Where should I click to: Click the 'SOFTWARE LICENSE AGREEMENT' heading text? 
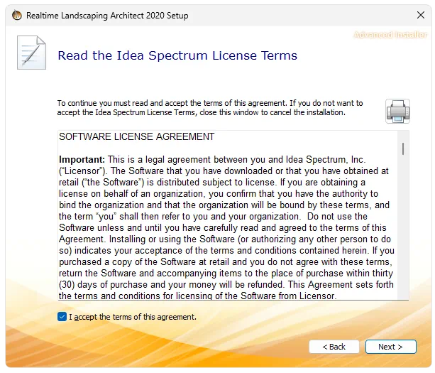coord(137,136)
